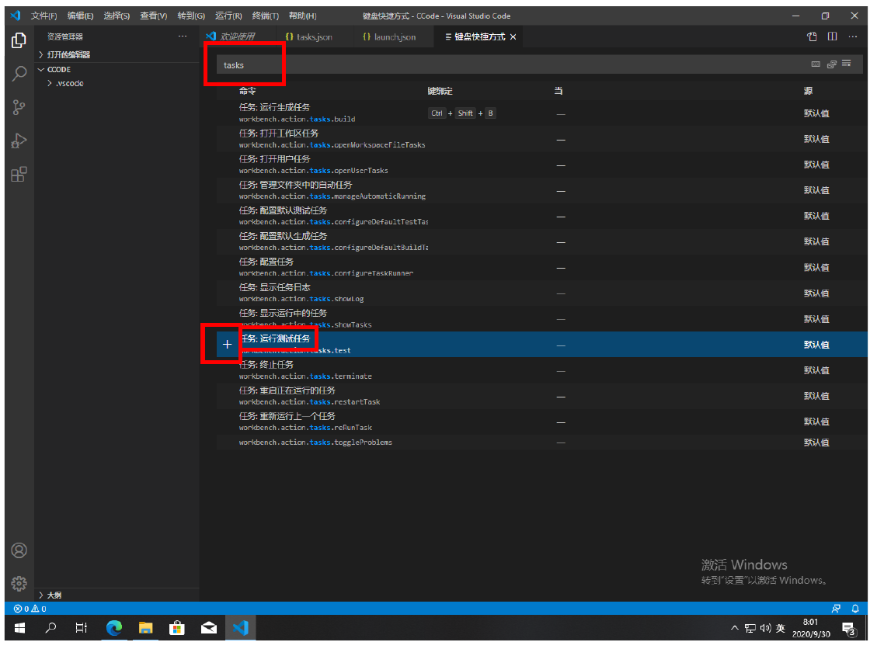Open the 终端(T) menu
This screenshot has width=877, height=649.
266,16
